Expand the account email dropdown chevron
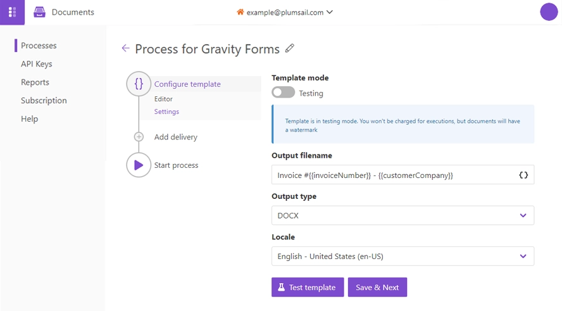Screen dimensions: 562x311 pyautogui.click(x=330, y=12)
